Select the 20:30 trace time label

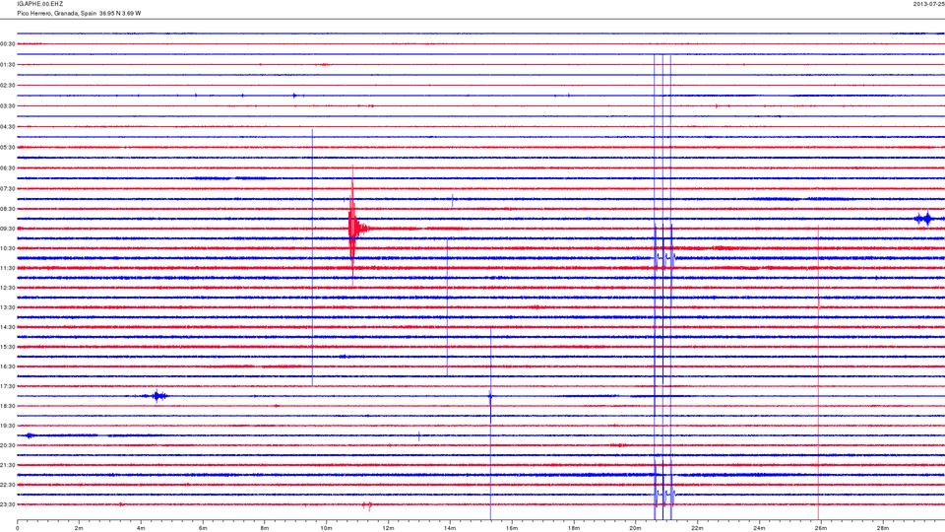8,445
